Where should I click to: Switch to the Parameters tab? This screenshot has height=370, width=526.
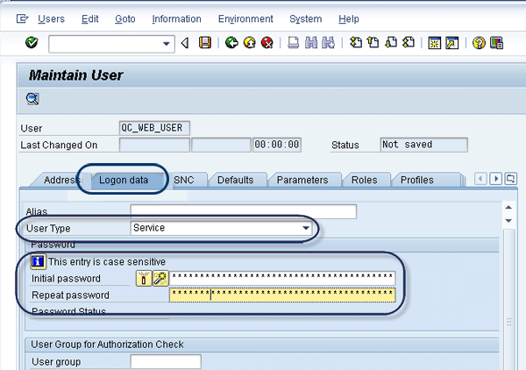click(302, 180)
